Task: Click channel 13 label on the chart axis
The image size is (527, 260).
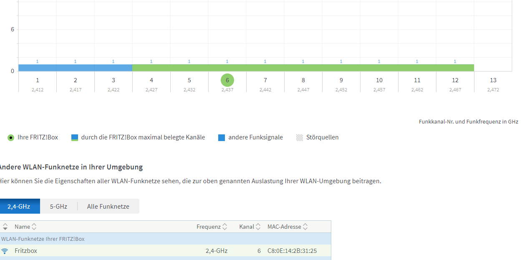Action: tap(493, 80)
